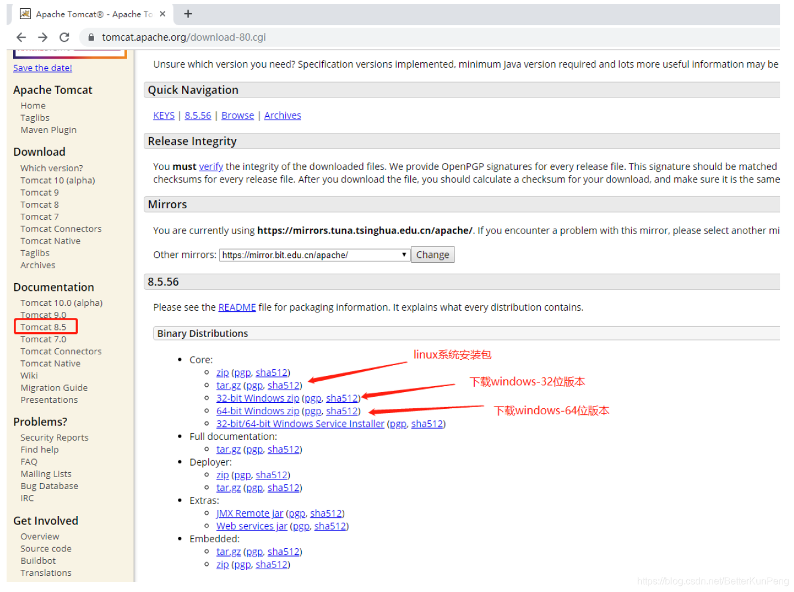Download the Core zip package
The width and height of the screenshot is (794, 592).
[x=223, y=373]
